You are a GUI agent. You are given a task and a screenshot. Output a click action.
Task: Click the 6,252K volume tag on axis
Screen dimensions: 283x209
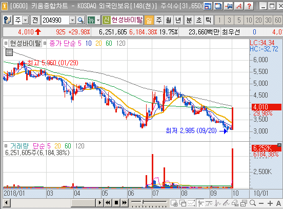[x=267, y=148]
